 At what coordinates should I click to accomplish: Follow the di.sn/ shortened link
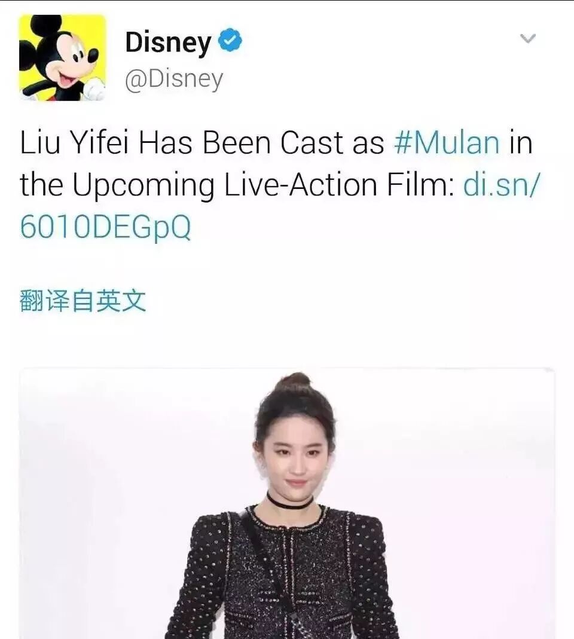pos(501,185)
